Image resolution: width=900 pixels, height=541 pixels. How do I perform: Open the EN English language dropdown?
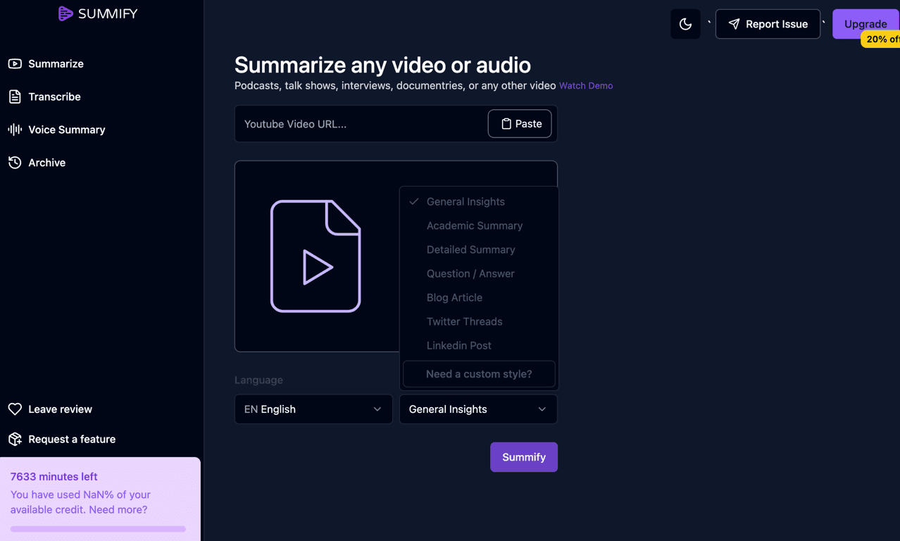click(x=313, y=409)
